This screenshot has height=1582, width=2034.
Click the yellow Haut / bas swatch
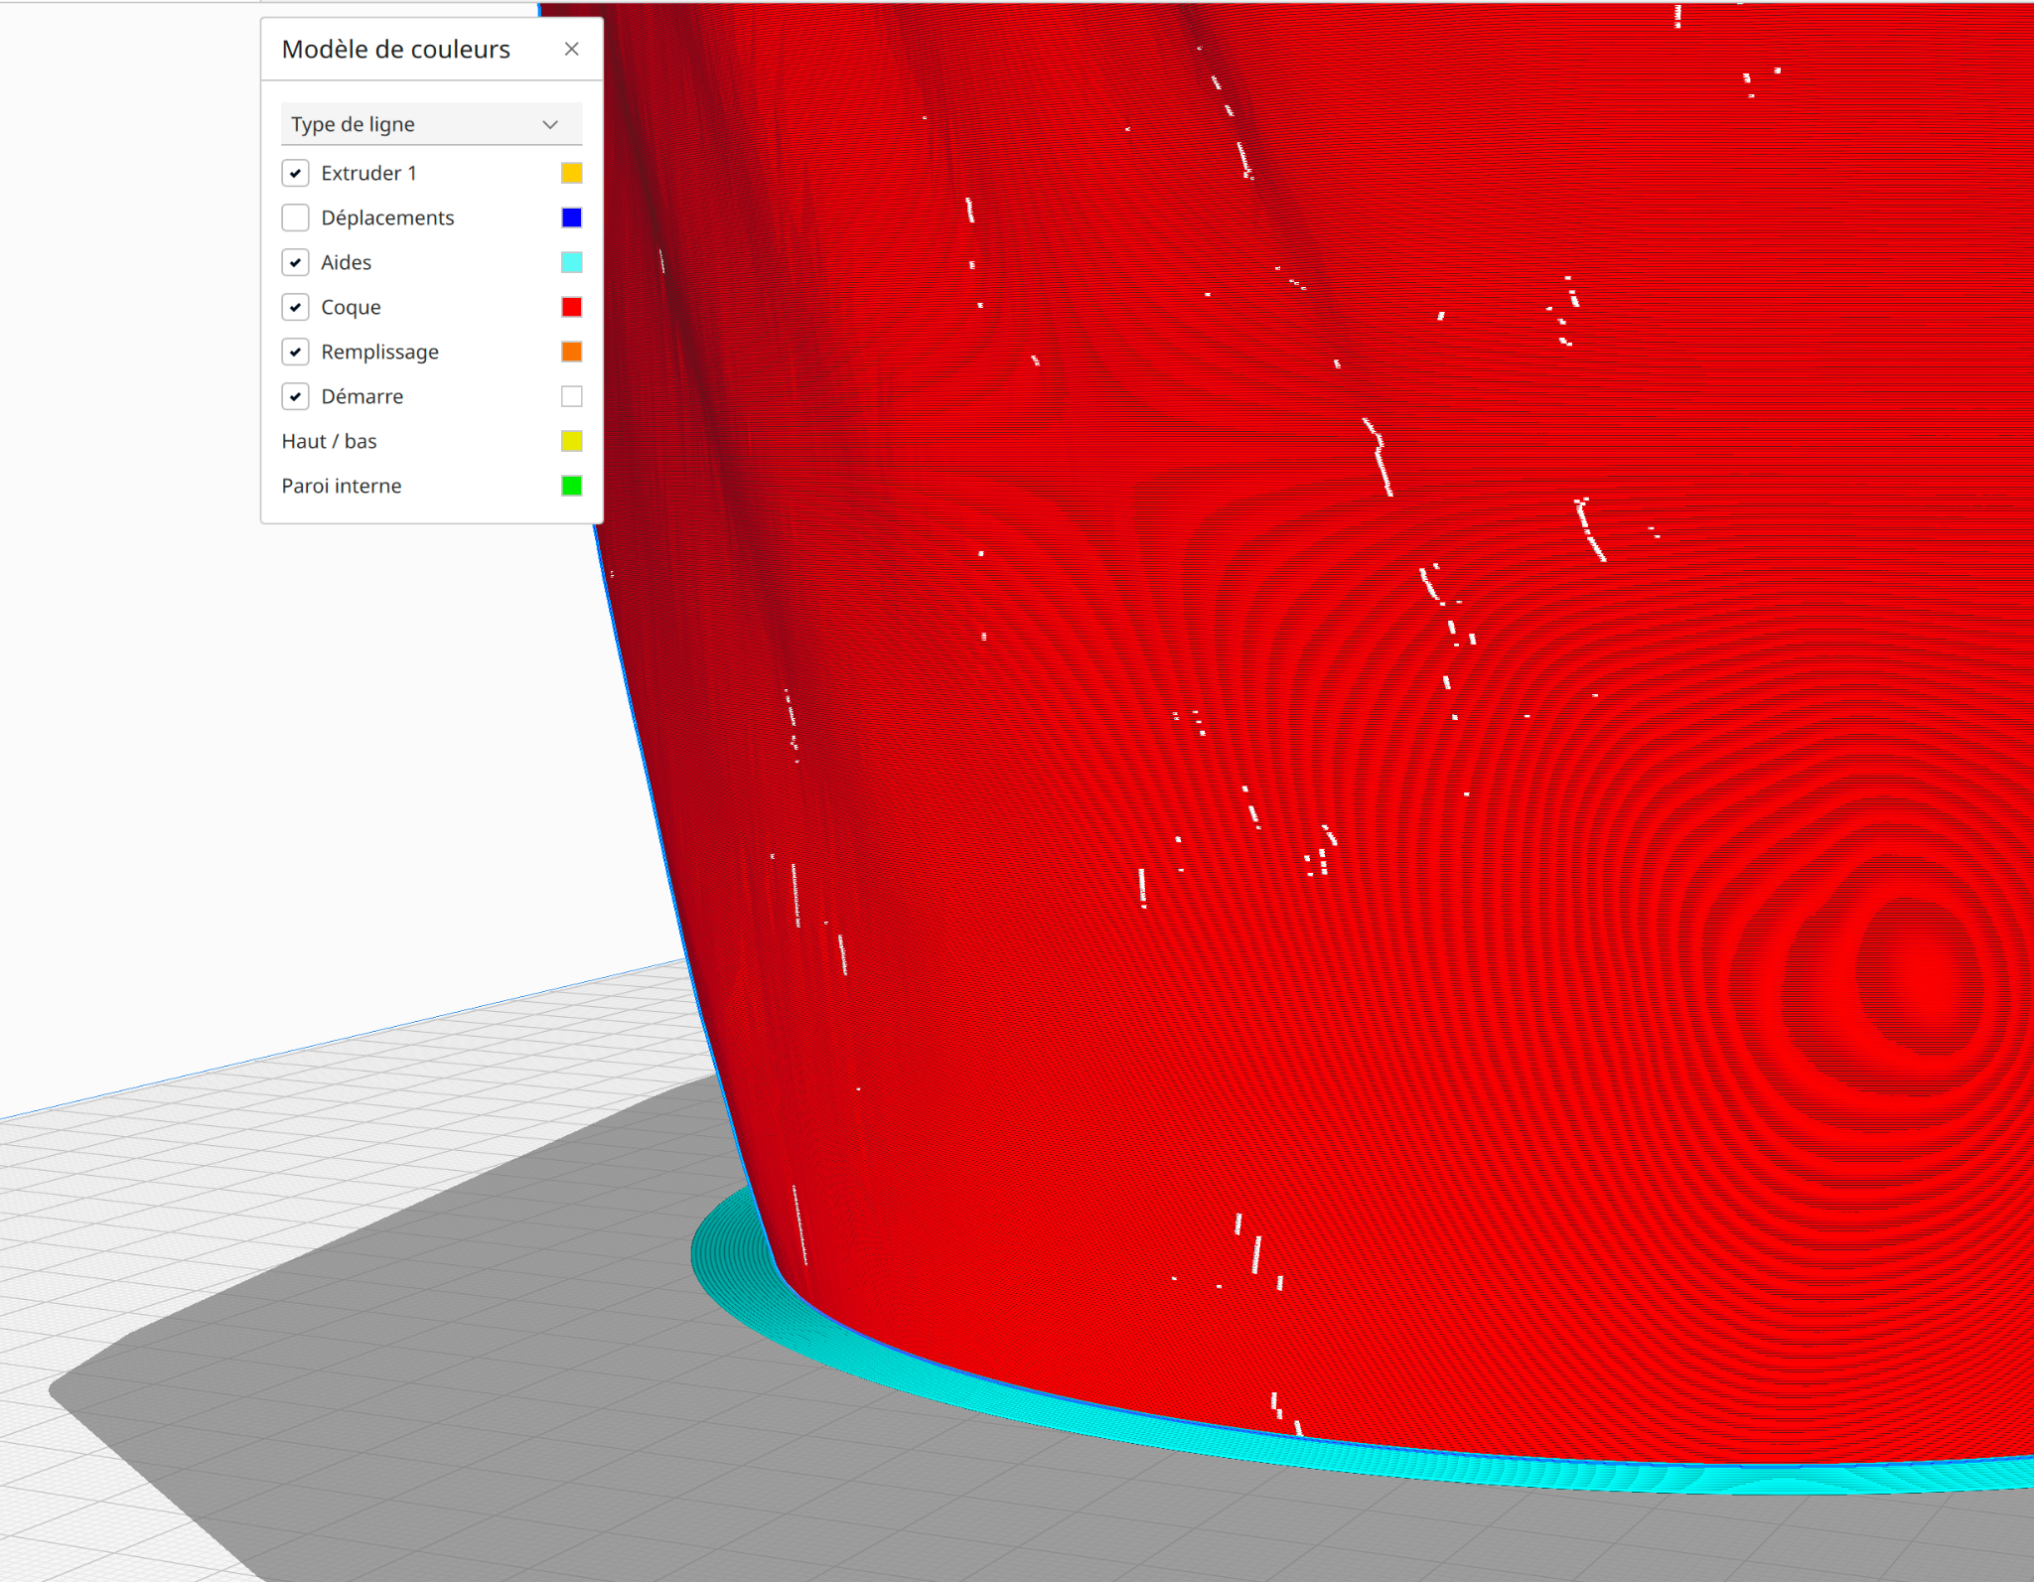571,441
